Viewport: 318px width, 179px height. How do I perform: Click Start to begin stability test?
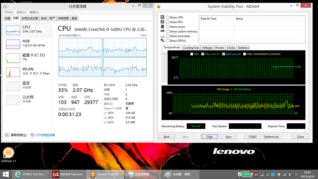166,137
